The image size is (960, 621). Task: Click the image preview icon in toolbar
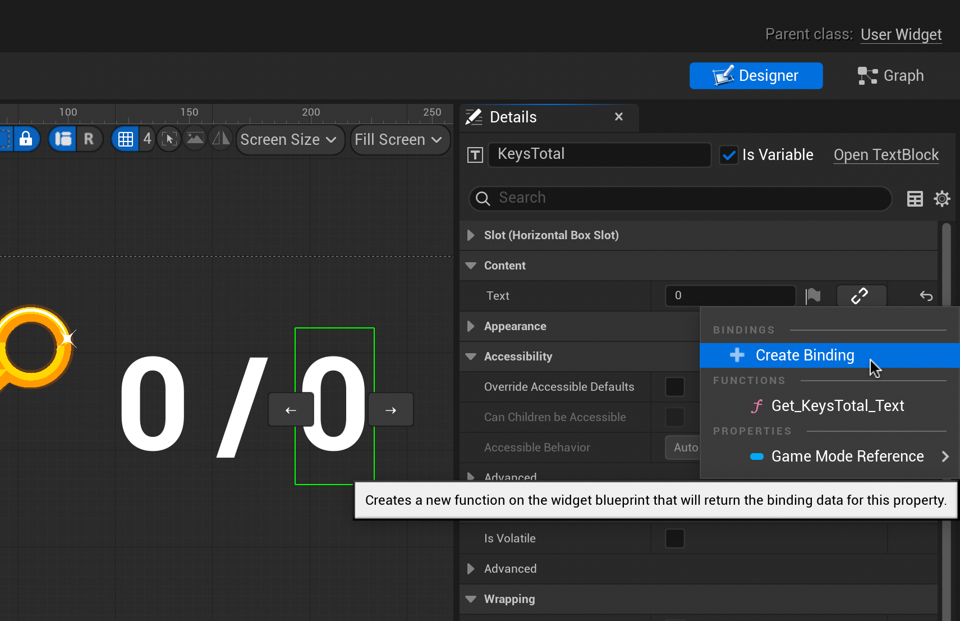point(195,139)
